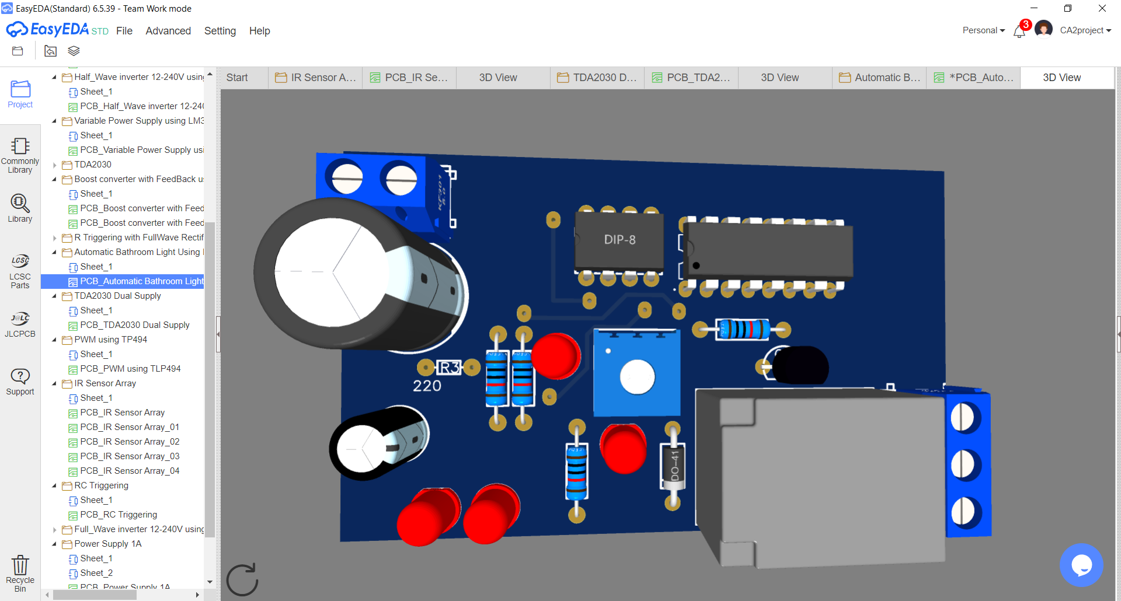Expand R Triggering with FullWave Rectifier folder
The image size is (1121, 601).
54,238
